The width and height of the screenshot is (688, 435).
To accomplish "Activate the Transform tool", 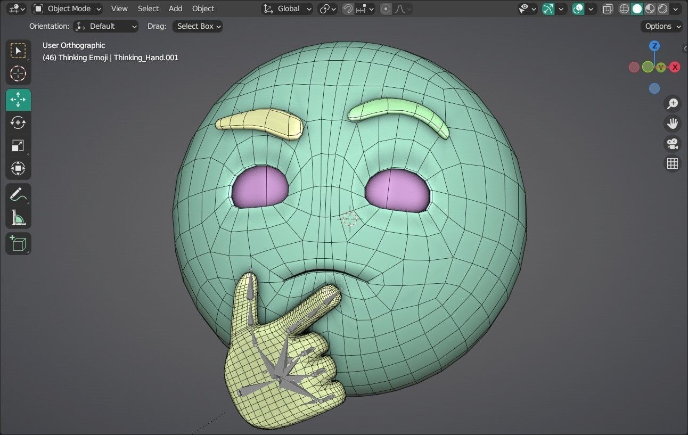I will pyautogui.click(x=18, y=168).
